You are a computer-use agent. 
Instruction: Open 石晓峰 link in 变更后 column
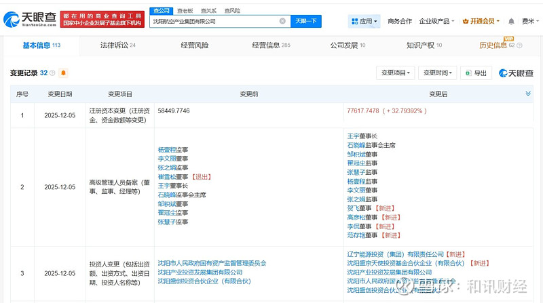point(356,145)
